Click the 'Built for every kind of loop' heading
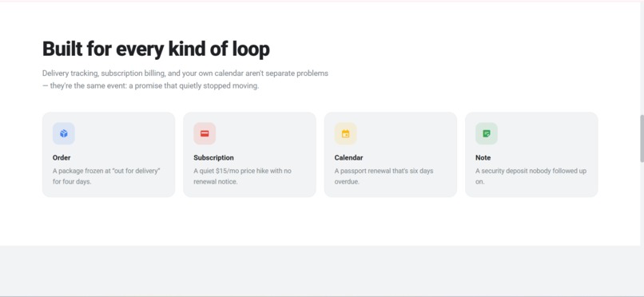 156,49
